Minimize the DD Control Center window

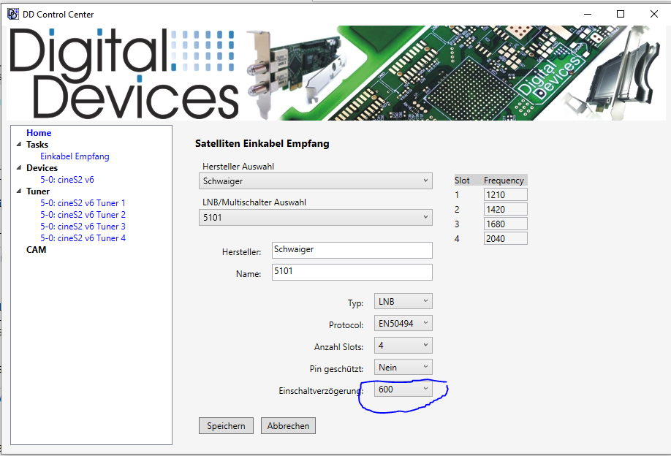[x=588, y=14]
